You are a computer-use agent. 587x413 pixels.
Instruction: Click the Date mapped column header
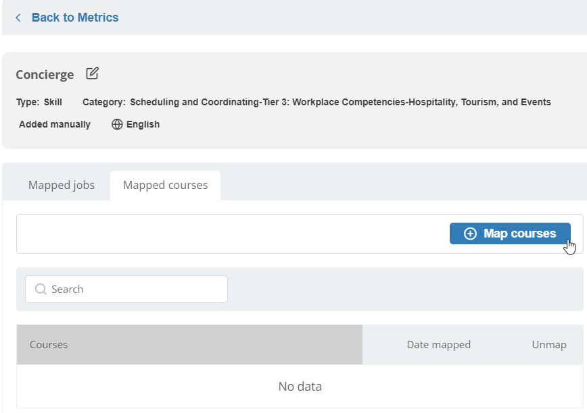pyautogui.click(x=438, y=344)
